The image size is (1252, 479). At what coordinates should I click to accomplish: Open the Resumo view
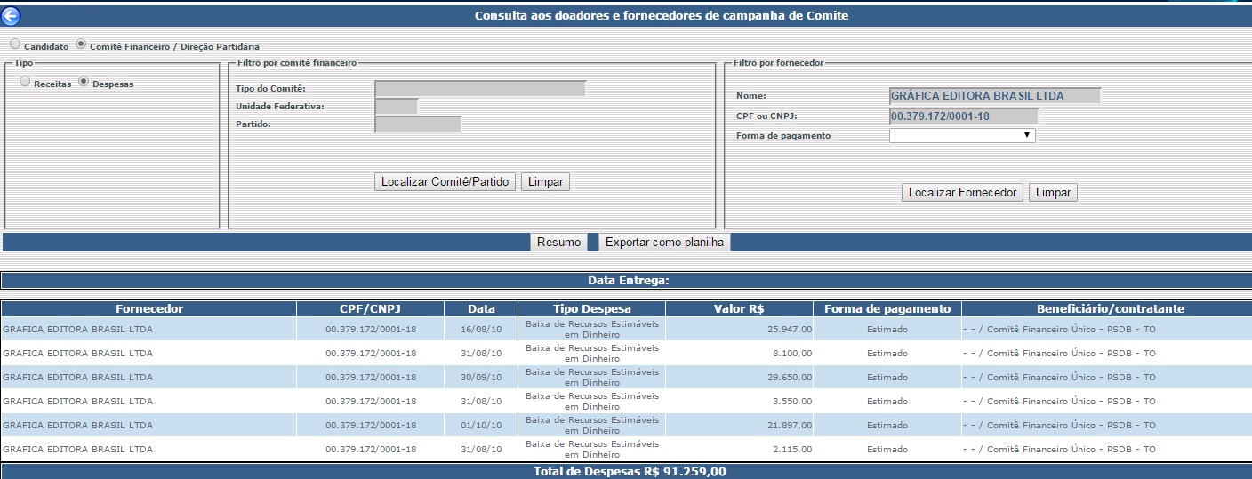tap(558, 242)
